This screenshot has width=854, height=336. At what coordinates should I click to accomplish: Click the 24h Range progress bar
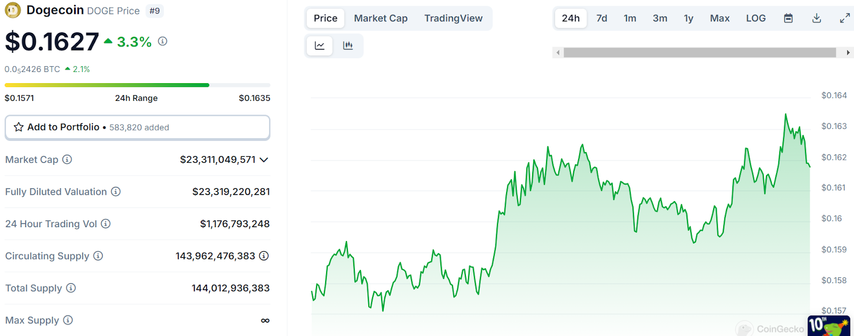pos(137,85)
